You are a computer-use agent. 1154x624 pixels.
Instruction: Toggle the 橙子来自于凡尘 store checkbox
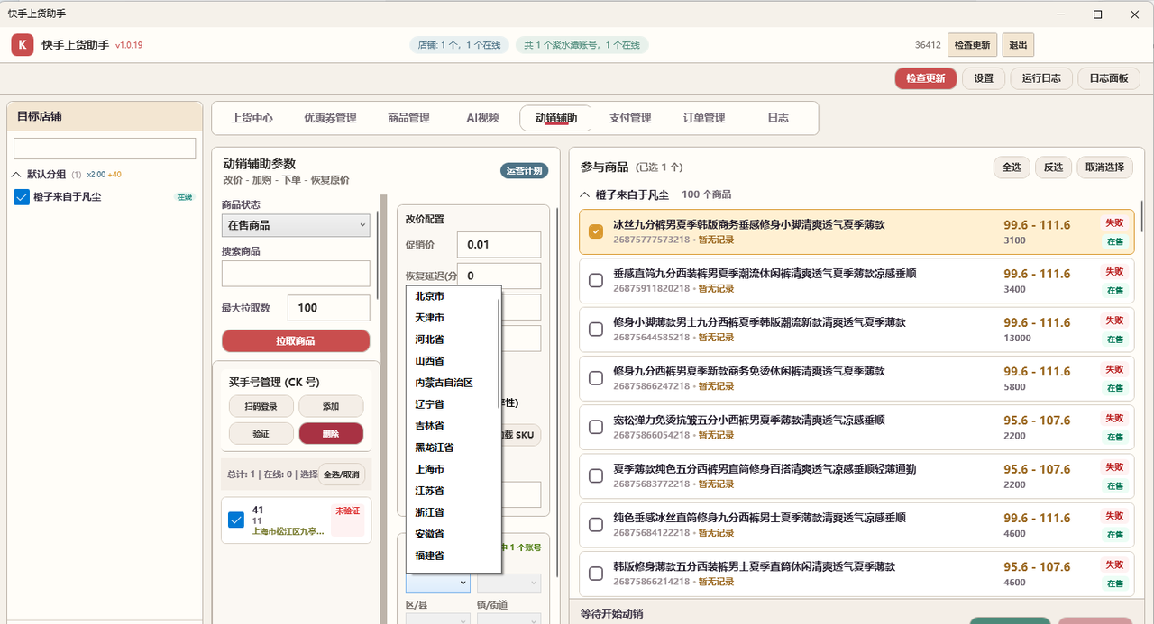23,197
